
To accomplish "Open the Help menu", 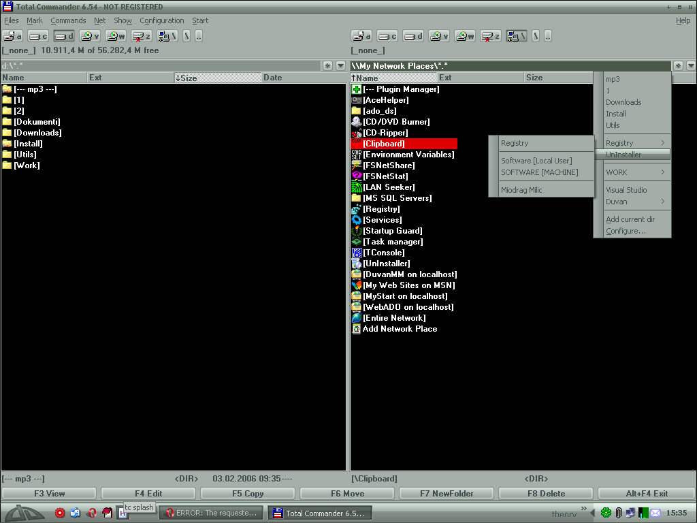I will (x=683, y=20).
